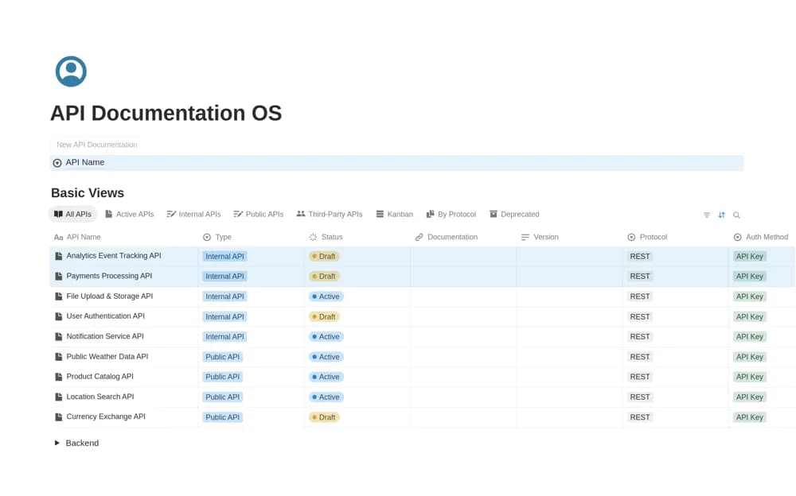Open the Analytics Event Tracking API page
796x496 pixels.
point(114,256)
